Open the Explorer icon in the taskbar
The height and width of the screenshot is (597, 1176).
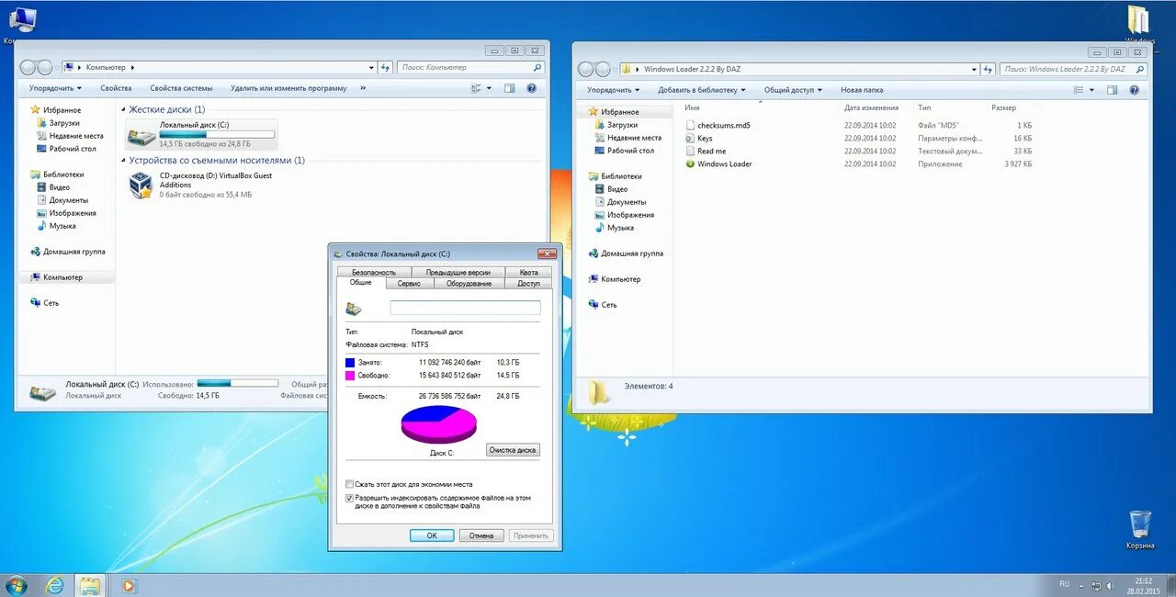pos(89,585)
